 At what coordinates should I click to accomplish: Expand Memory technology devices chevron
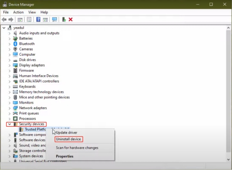(x=9, y=92)
